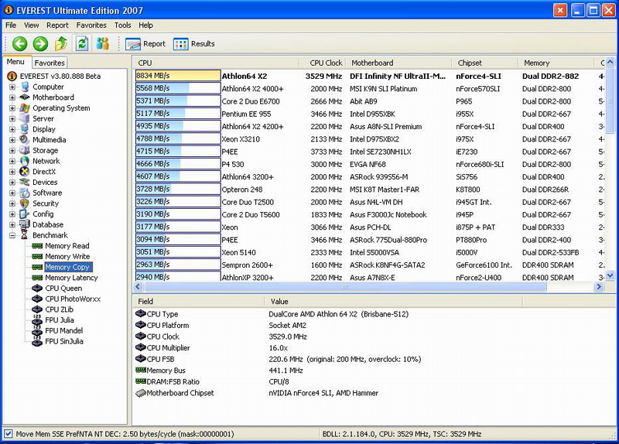Click the Up one level arrow icon
The image size is (619, 444).
pos(61,43)
